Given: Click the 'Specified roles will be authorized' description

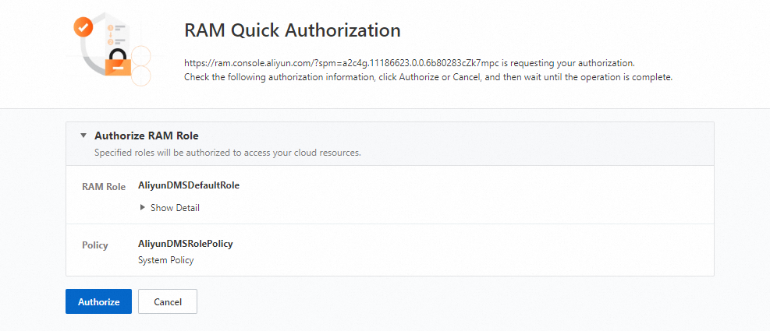Looking at the screenshot, I should pos(227,153).
